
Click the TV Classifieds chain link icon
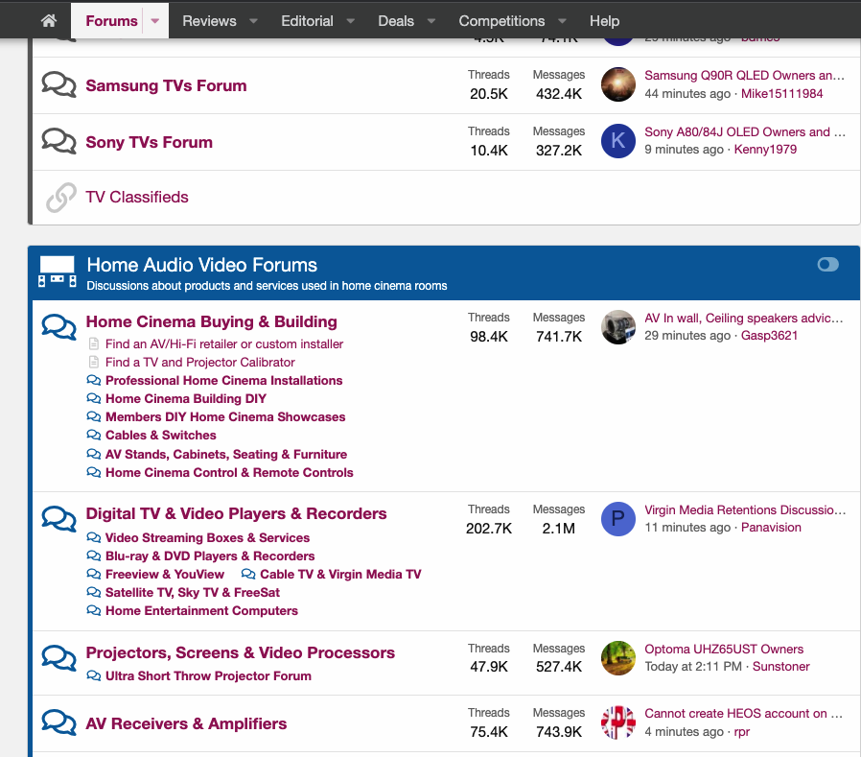(x=60, y=198)
